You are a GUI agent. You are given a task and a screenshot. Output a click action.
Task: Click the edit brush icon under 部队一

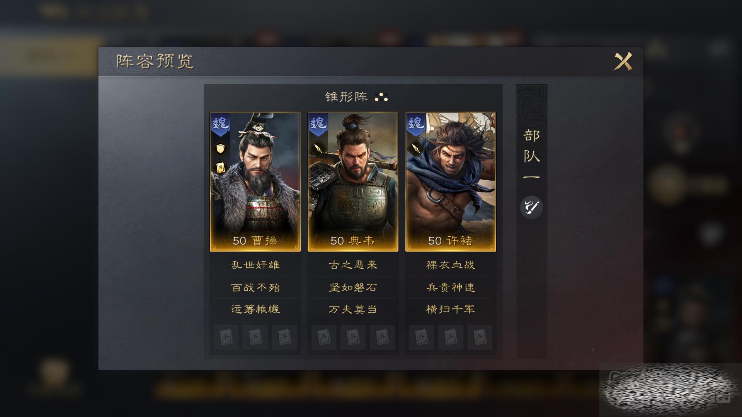[531, 208]
